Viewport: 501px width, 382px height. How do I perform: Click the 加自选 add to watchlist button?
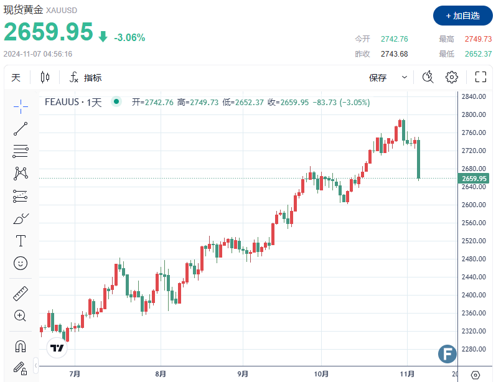coord(461,15)
